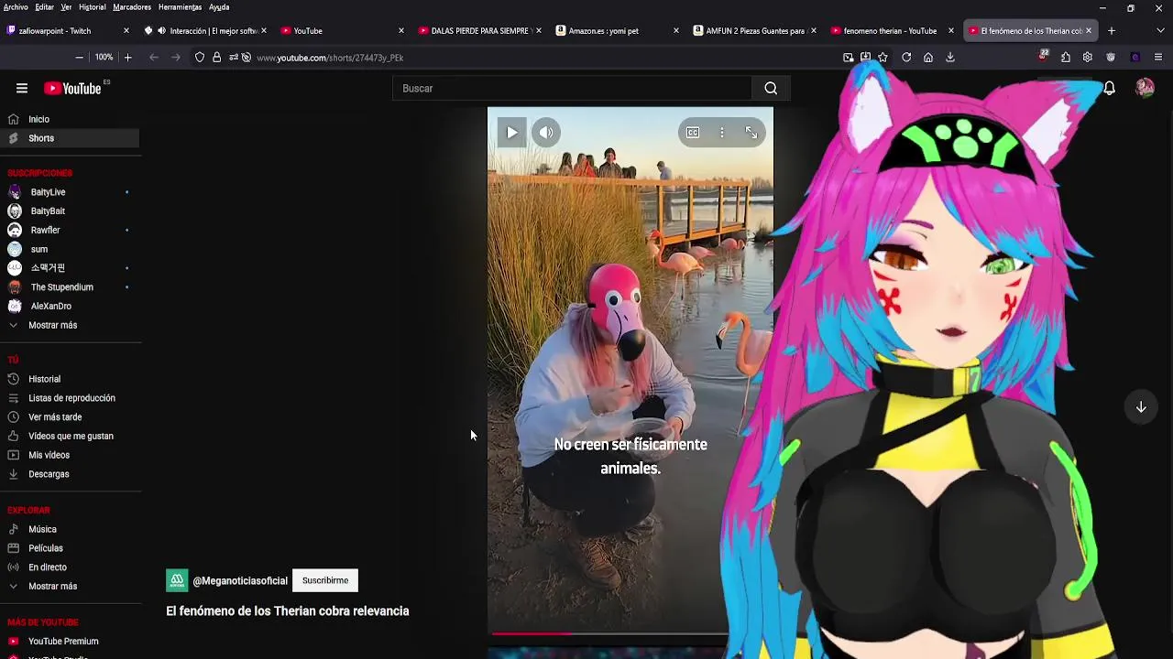Screen dimensions: 1173x659
Task: List all tabs dropdown arrow
Action: coord(1160,31)
